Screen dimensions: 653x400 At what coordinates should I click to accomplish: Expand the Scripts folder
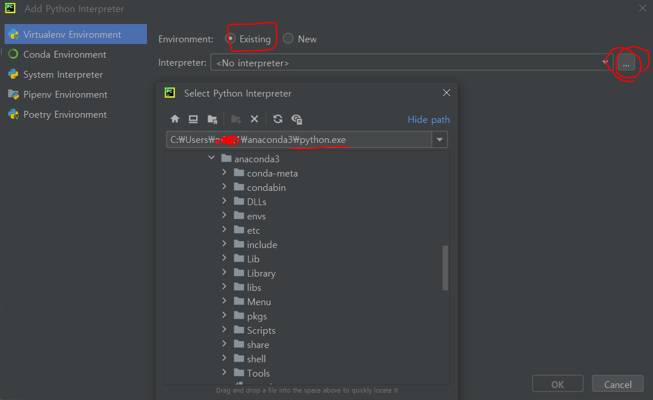(224, 329)
